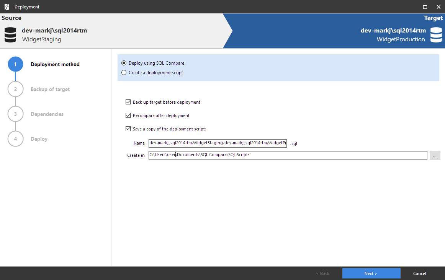
Task: Select the Dependencies step label
Action: (47, 114)
